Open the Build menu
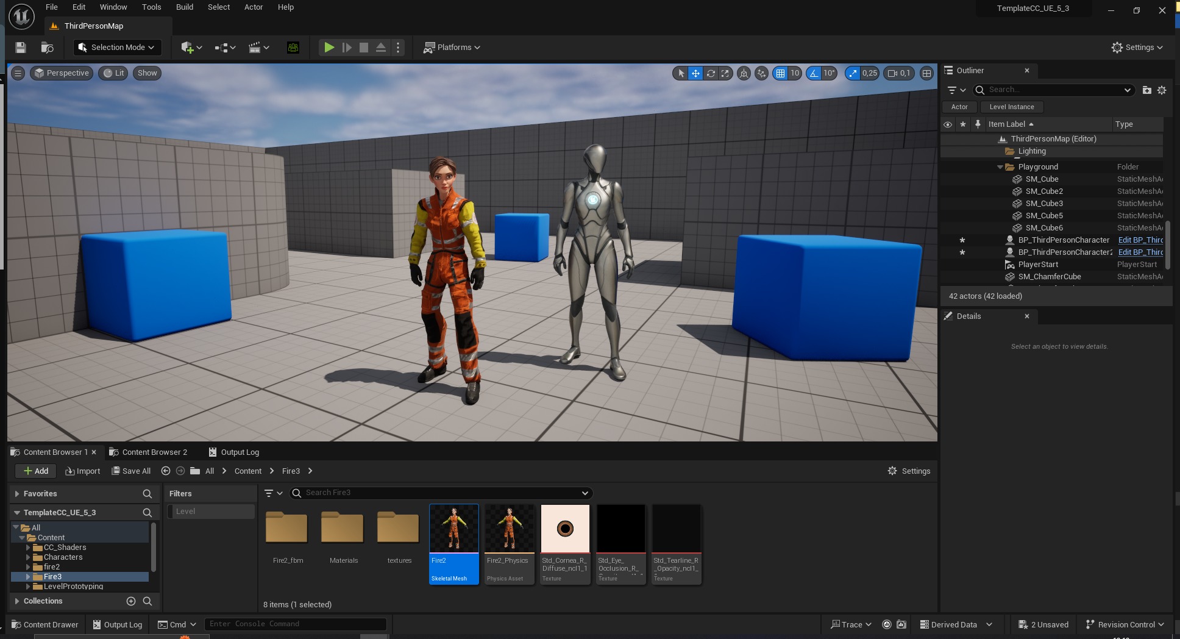The image size is (1180, 639). 185,7
